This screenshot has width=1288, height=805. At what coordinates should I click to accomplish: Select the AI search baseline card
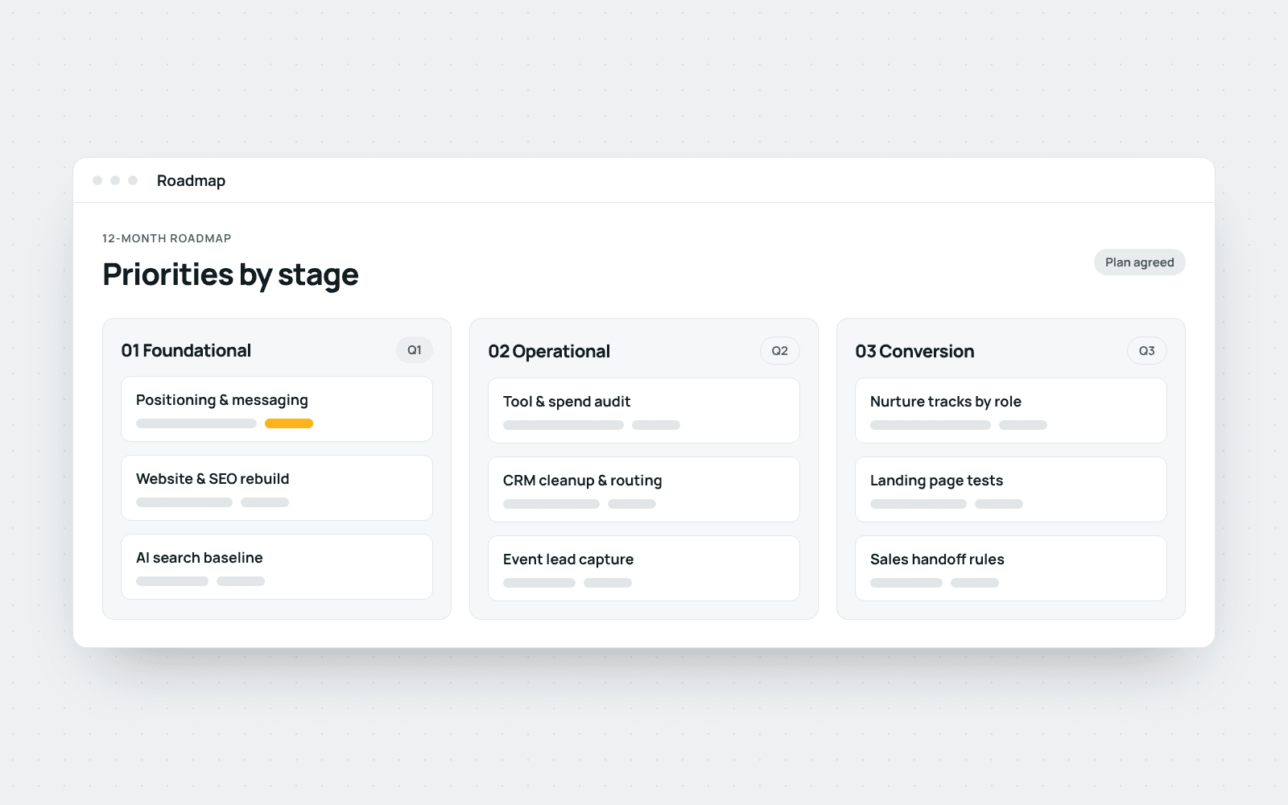[277, 567]
